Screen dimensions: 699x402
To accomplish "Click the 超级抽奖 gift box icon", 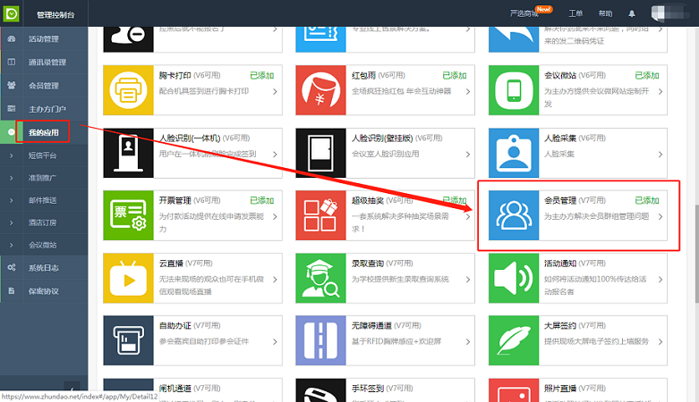I will 320,215.
